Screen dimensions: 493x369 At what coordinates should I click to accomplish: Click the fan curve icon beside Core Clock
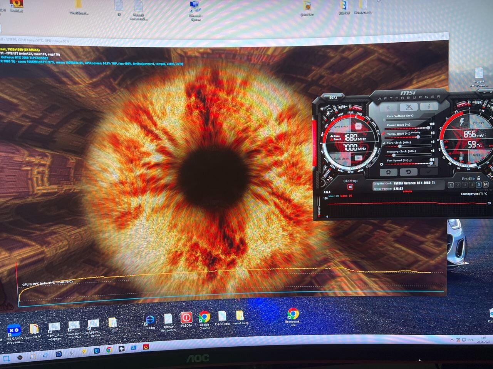coord(383,143)
